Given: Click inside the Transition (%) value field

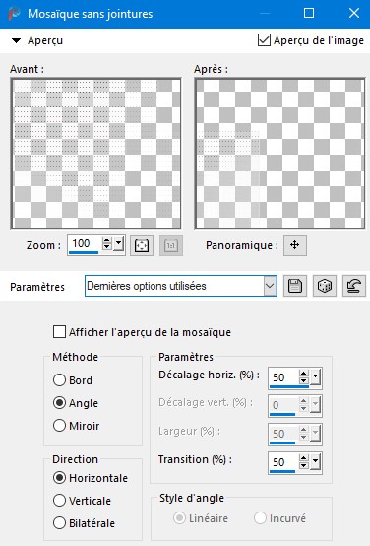Looking at the screenshot, I should [283, 462].
